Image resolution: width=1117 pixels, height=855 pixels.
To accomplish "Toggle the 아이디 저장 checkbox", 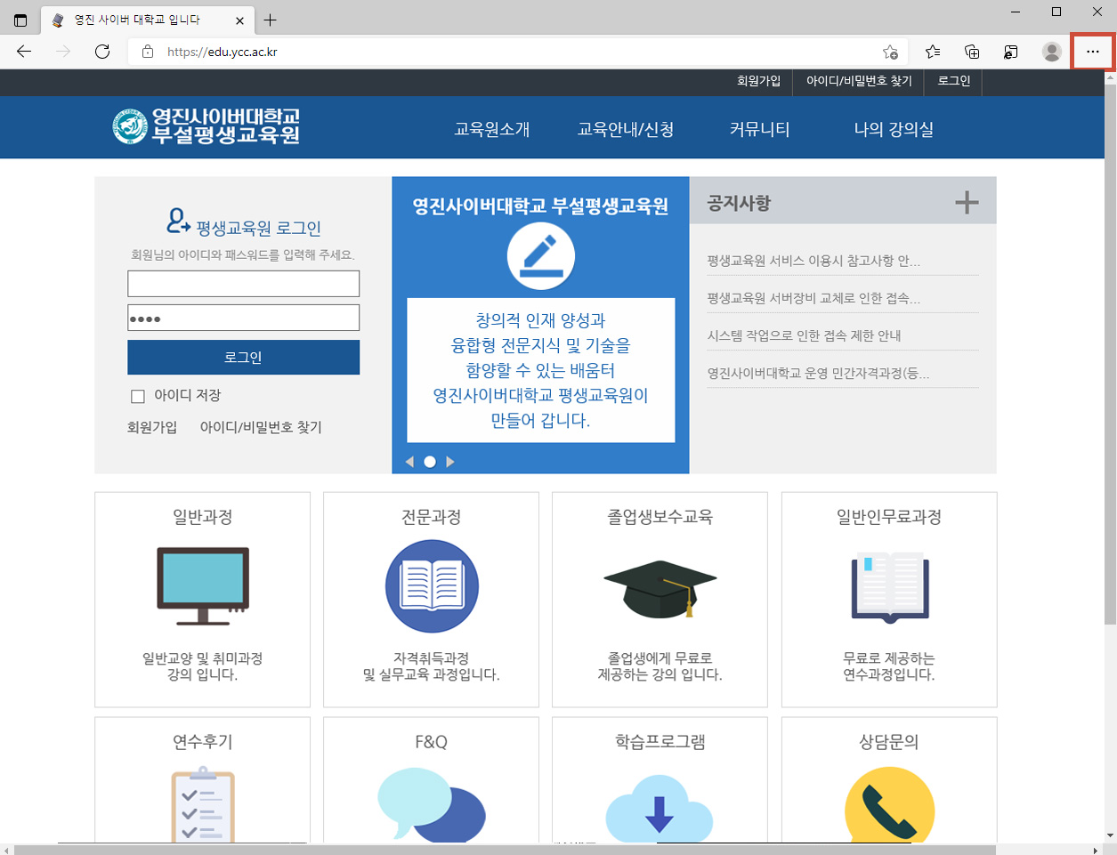I will 138,396.
